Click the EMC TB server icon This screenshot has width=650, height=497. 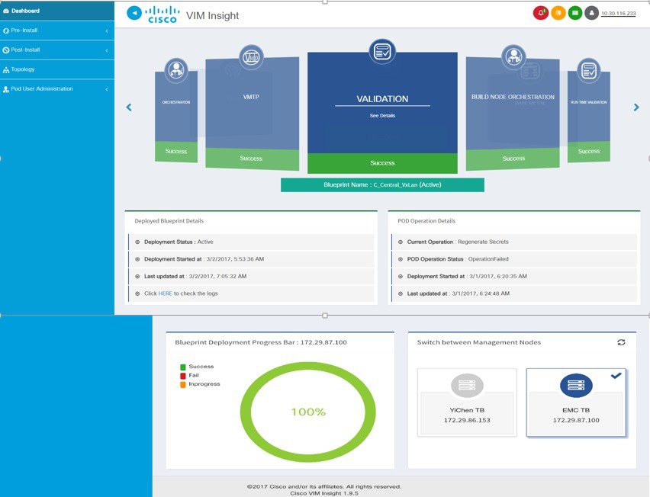[576, 385]
